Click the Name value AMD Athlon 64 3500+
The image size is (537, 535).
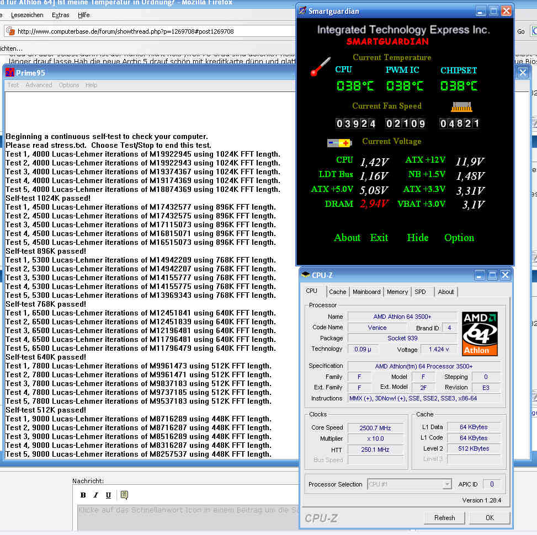(402, 317)
